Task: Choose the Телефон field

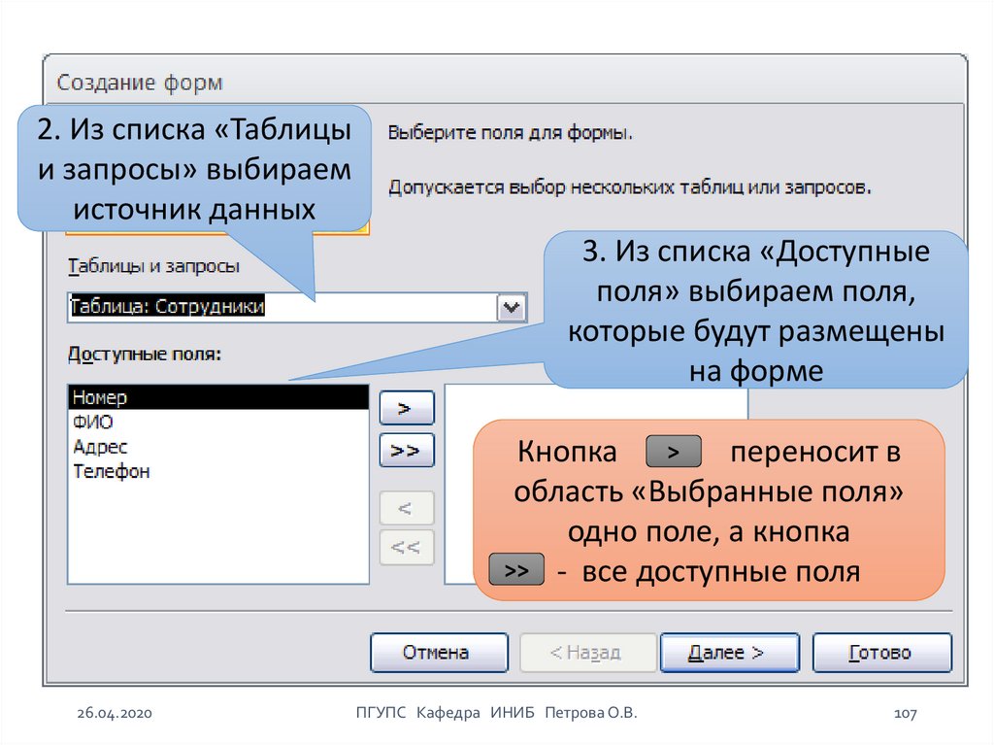Action: 111,472
